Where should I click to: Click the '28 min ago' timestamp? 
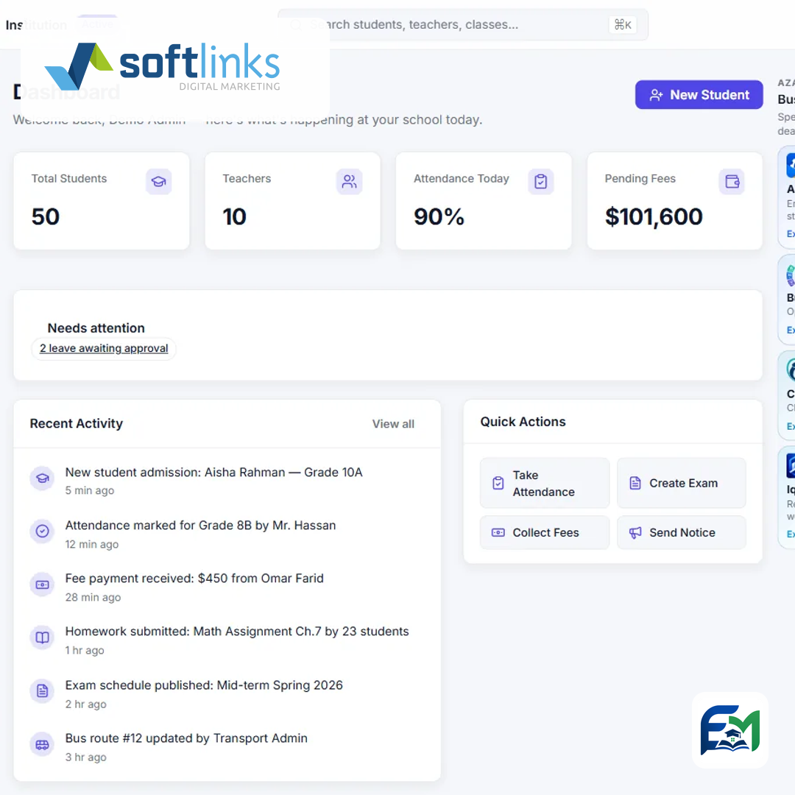(x=93, y=598)
